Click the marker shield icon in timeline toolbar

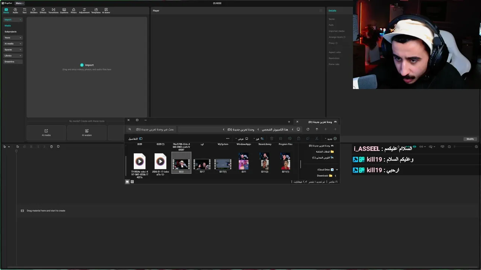pos(58,147)
